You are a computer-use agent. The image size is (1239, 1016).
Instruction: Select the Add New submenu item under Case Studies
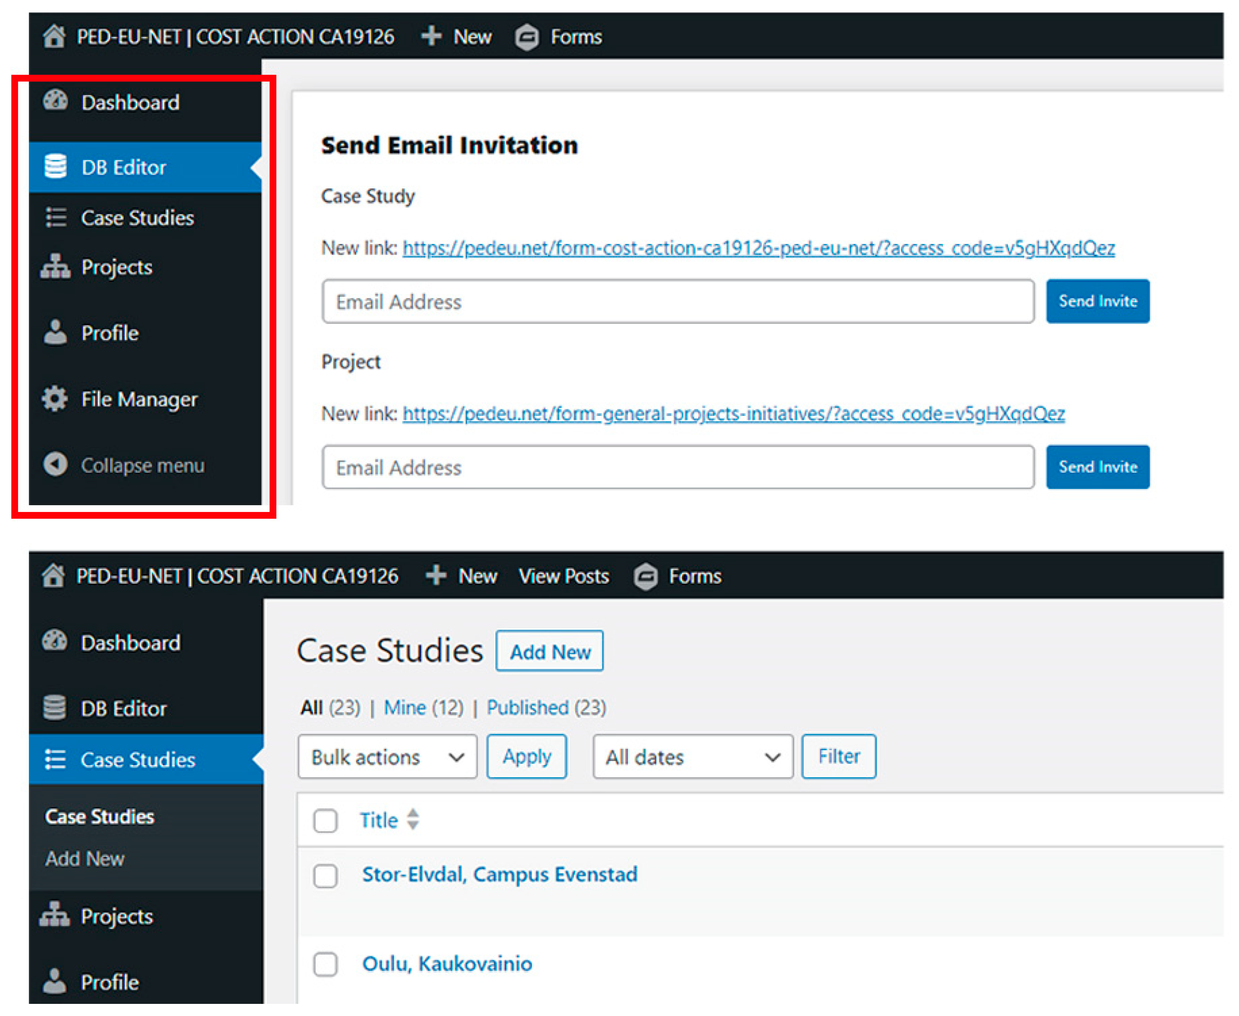(x=85, y=858)
